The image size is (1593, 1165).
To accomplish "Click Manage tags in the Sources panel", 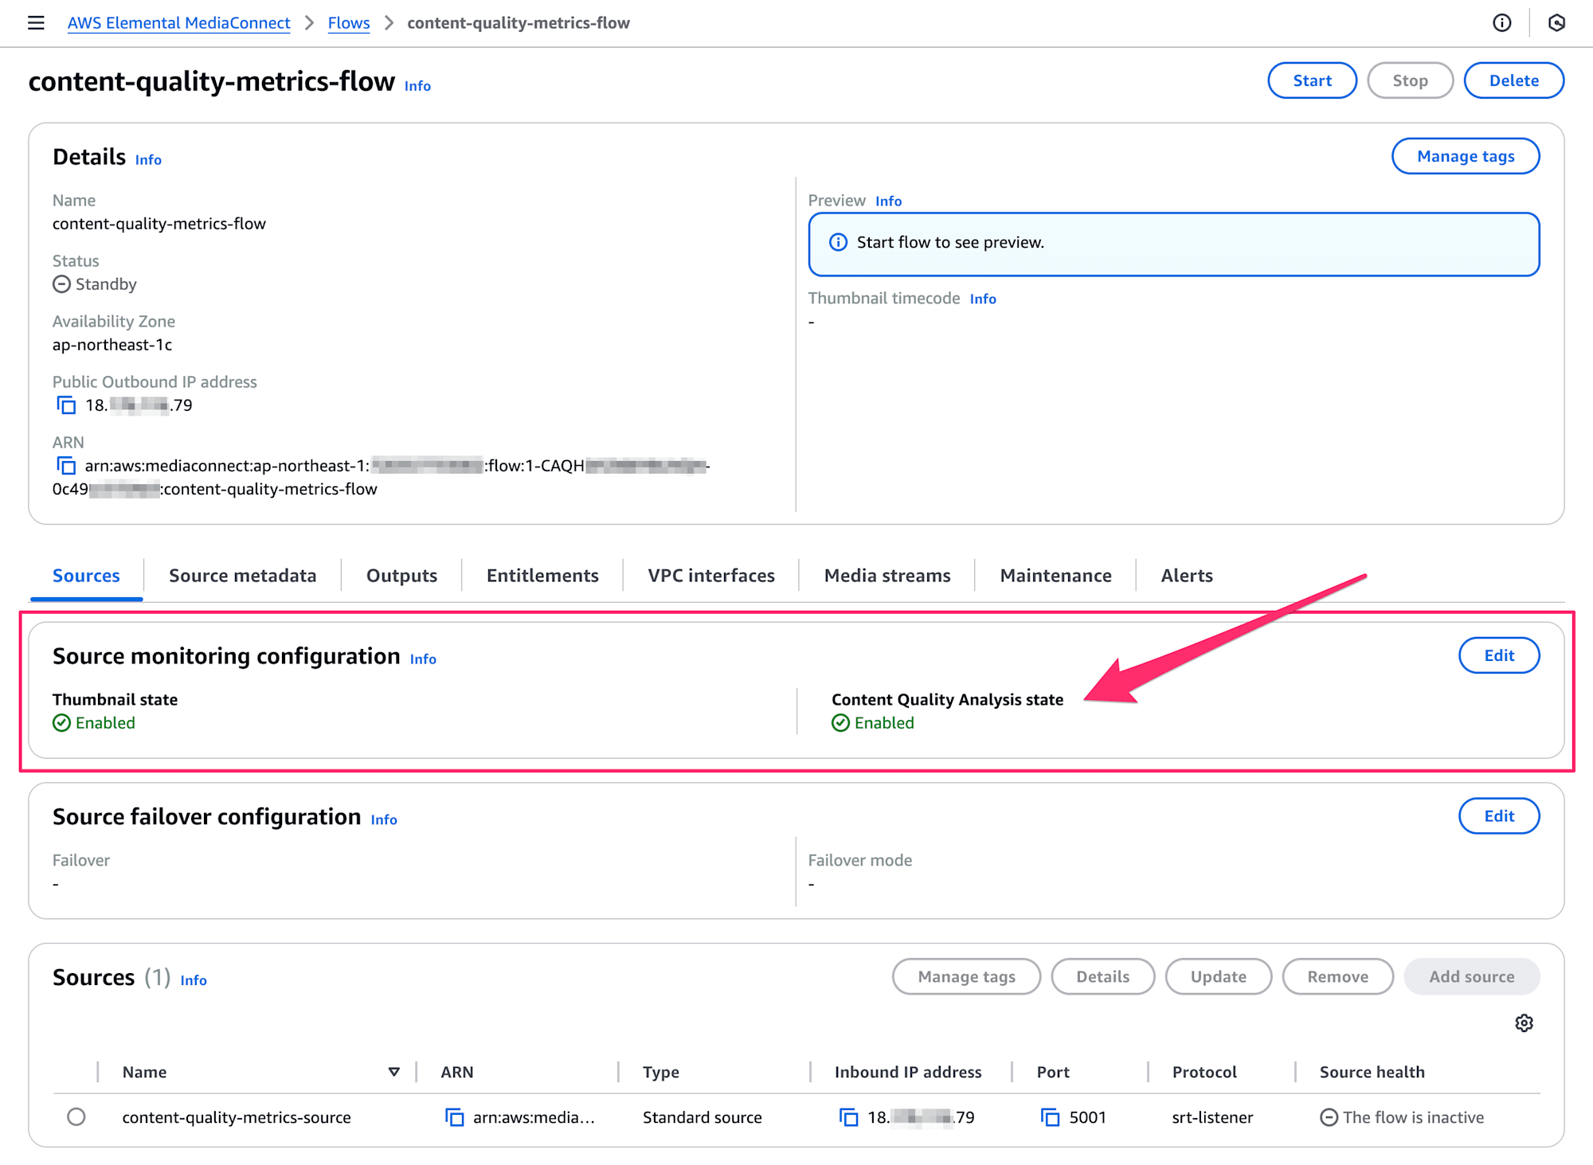I will 966,977.
